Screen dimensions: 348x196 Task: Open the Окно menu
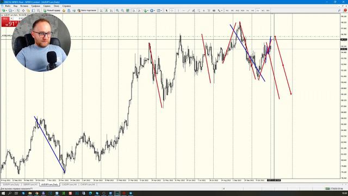57,6
